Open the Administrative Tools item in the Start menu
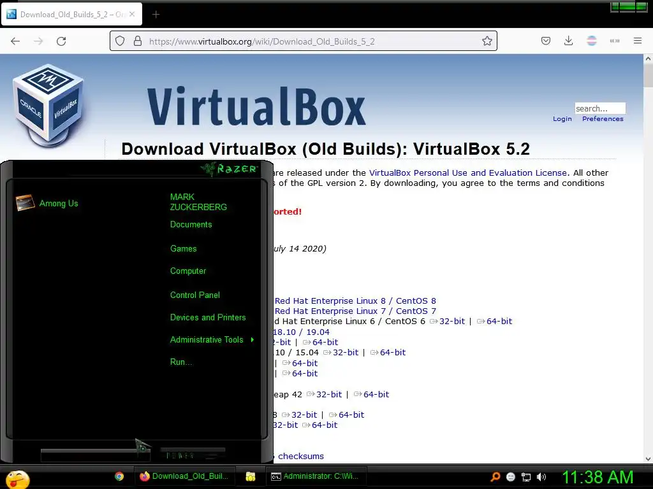 point(207,340)
